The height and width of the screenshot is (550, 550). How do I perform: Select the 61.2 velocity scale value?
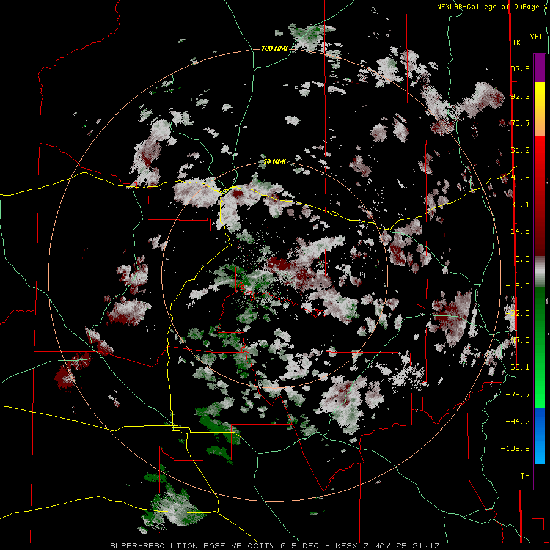click(x=520, y=150)
